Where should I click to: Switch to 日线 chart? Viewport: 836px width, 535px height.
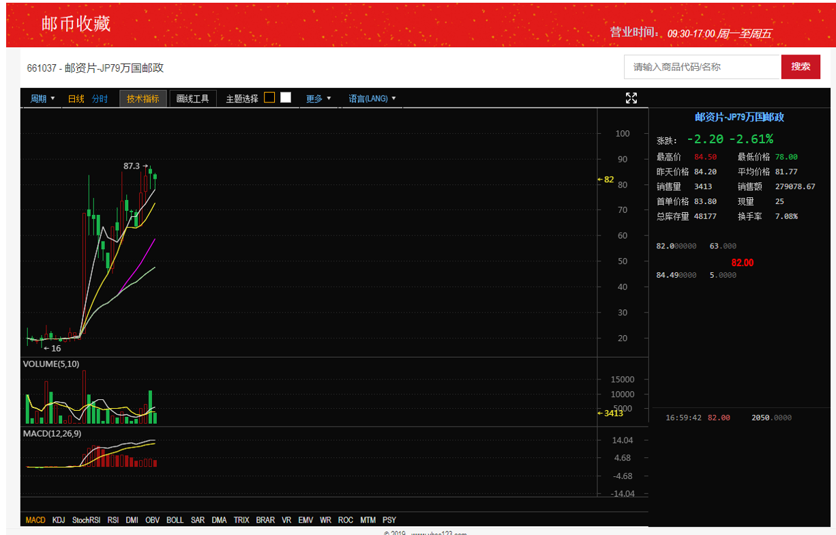(x=76, y=99)
